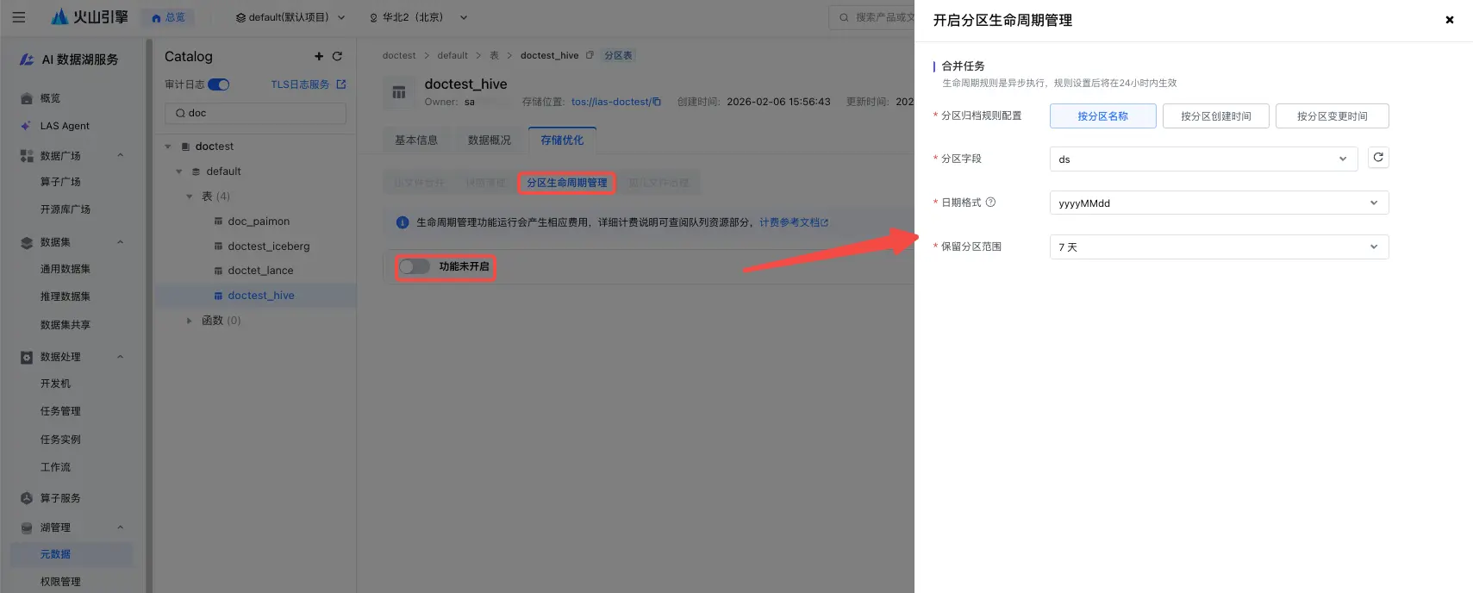Screen dimensions: 1473x593
Task: Select 按分区变更时间 archive rule
Action: tap(1332, 116)
